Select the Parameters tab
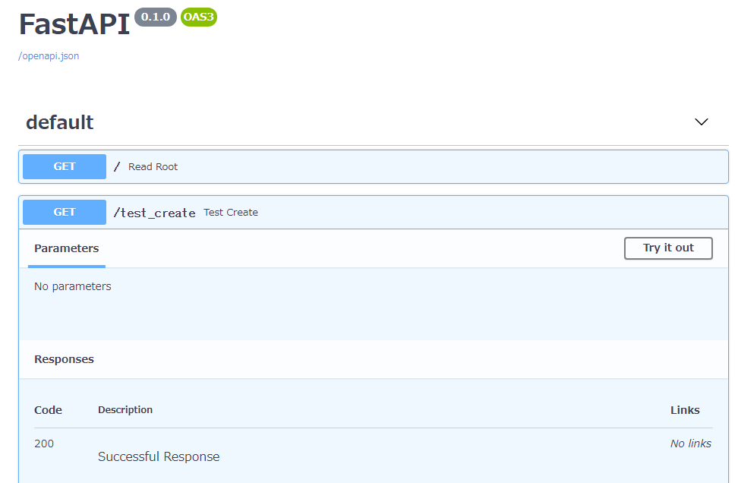Screen dimensions: 738x483 point(66,248)
